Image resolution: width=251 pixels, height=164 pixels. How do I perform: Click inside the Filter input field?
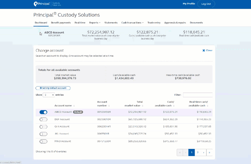[198, 95]
